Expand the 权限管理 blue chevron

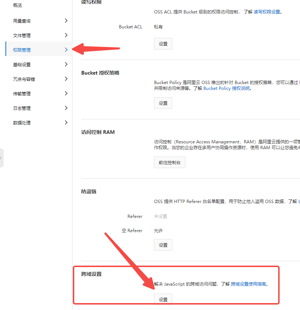pyautogui.click(x=66, y=49)
